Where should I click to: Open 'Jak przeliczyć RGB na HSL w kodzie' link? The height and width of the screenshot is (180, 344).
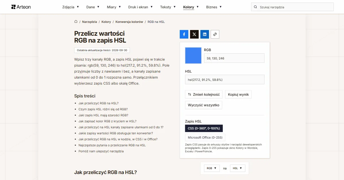tap(118, 139)
